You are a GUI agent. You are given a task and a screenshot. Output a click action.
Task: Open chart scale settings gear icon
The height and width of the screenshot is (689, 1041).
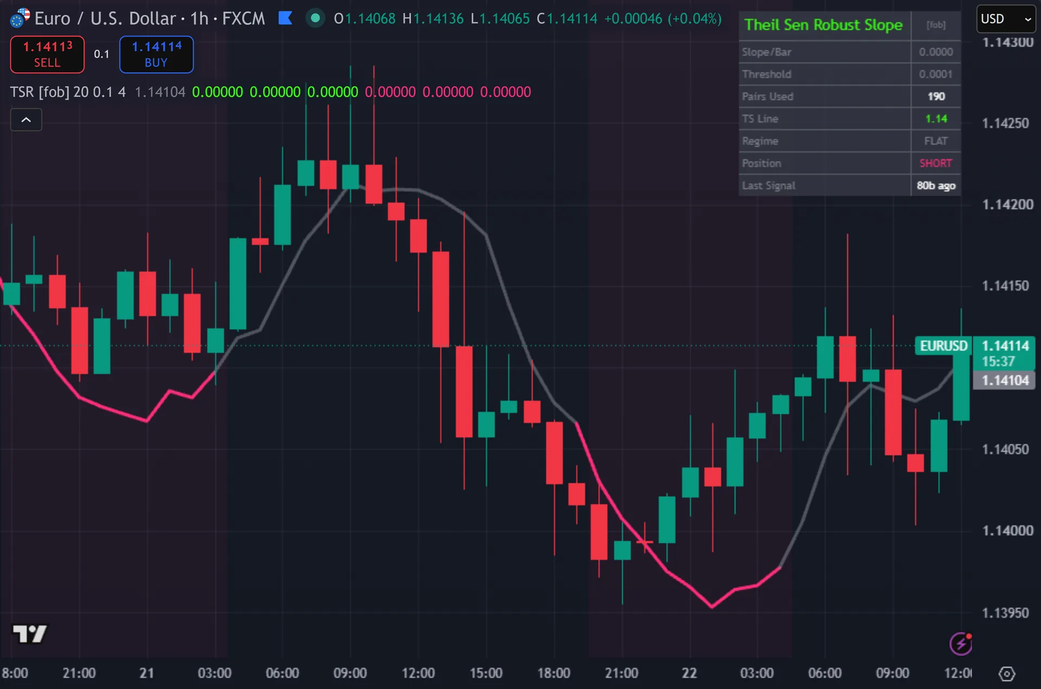pyautogui.click(x=1007, y=673)
